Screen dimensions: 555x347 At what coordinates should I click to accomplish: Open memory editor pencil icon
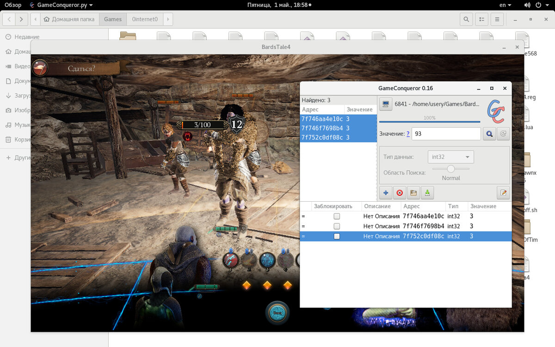pyautogui.click(x=503, y=192)
